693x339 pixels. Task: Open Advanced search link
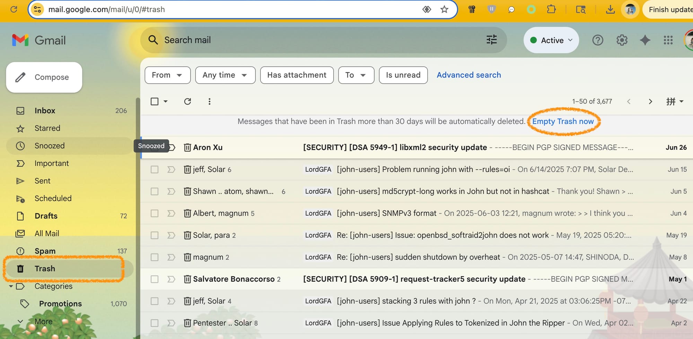tap(469, 75)
